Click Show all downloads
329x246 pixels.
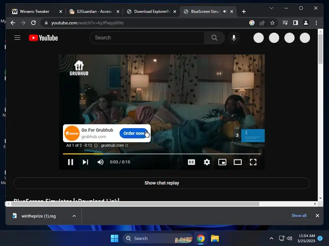299,216
